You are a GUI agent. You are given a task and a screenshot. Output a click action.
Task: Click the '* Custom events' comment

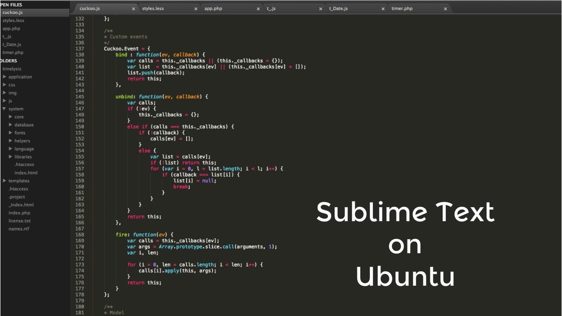pyautogui.click(x=126, y=37)
